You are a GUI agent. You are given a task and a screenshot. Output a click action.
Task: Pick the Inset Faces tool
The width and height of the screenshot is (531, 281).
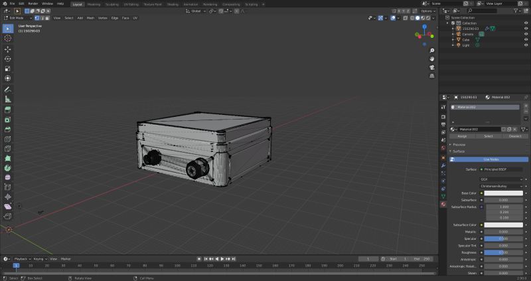point(7,120)
